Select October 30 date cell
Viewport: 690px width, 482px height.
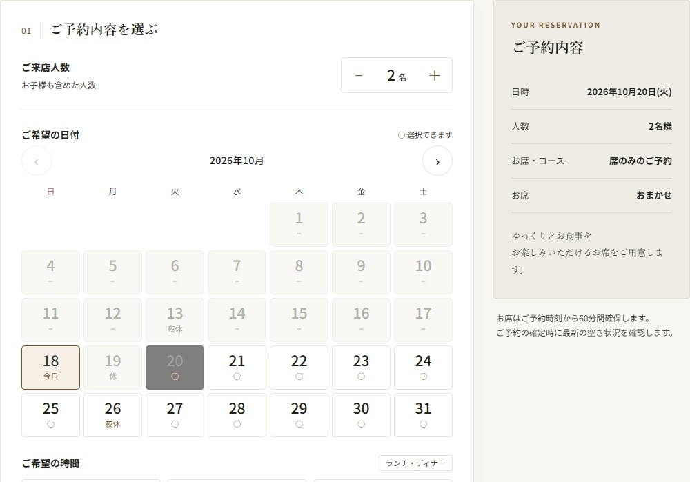tap(361, 414)
